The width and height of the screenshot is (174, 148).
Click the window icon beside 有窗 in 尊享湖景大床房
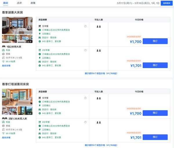pos(3,50)
